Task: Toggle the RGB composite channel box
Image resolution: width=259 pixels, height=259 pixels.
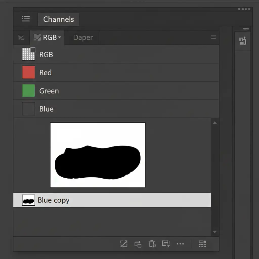Action: click(x=29, y=54)
